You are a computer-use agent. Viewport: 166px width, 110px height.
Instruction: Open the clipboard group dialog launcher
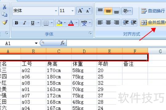pos(7,33)
